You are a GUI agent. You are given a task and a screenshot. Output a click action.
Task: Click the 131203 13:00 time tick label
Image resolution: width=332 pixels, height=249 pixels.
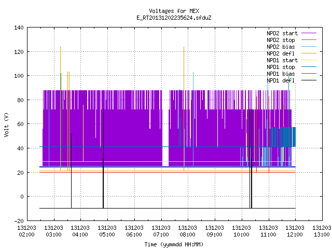click(322, 231)
